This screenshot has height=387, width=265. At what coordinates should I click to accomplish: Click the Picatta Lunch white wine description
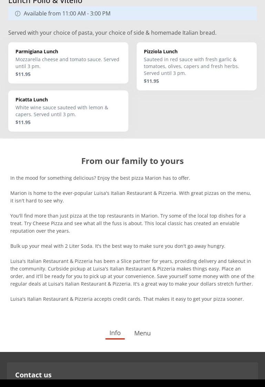[x=62, y=111]
